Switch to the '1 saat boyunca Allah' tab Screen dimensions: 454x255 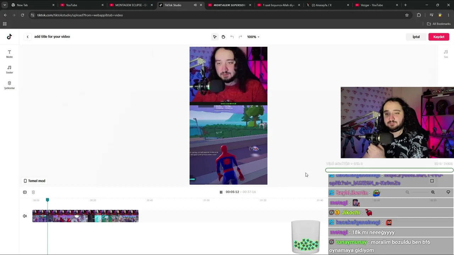click(279, 5)
